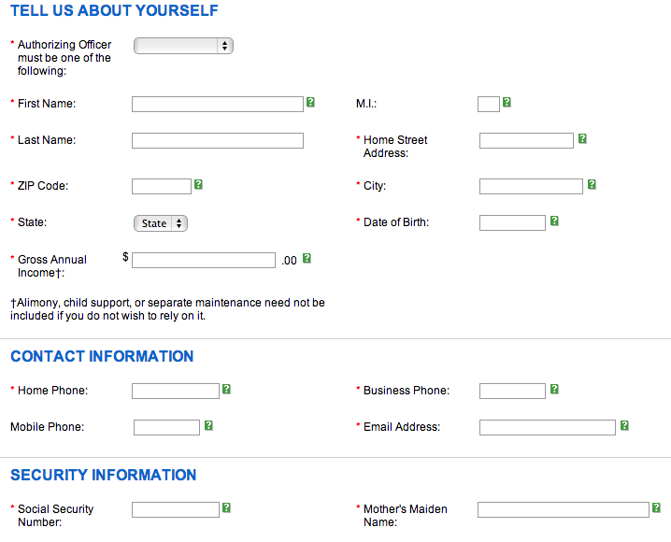This screenshot has height=542, width=671.
Task: Click the help icon for Home Street Address
Action: (582, 138)
